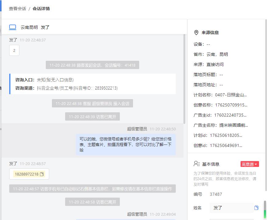The image size is (267, 220).
Task: Click the 22:48:58 访客已离开 notice
Action: (92, 202)
